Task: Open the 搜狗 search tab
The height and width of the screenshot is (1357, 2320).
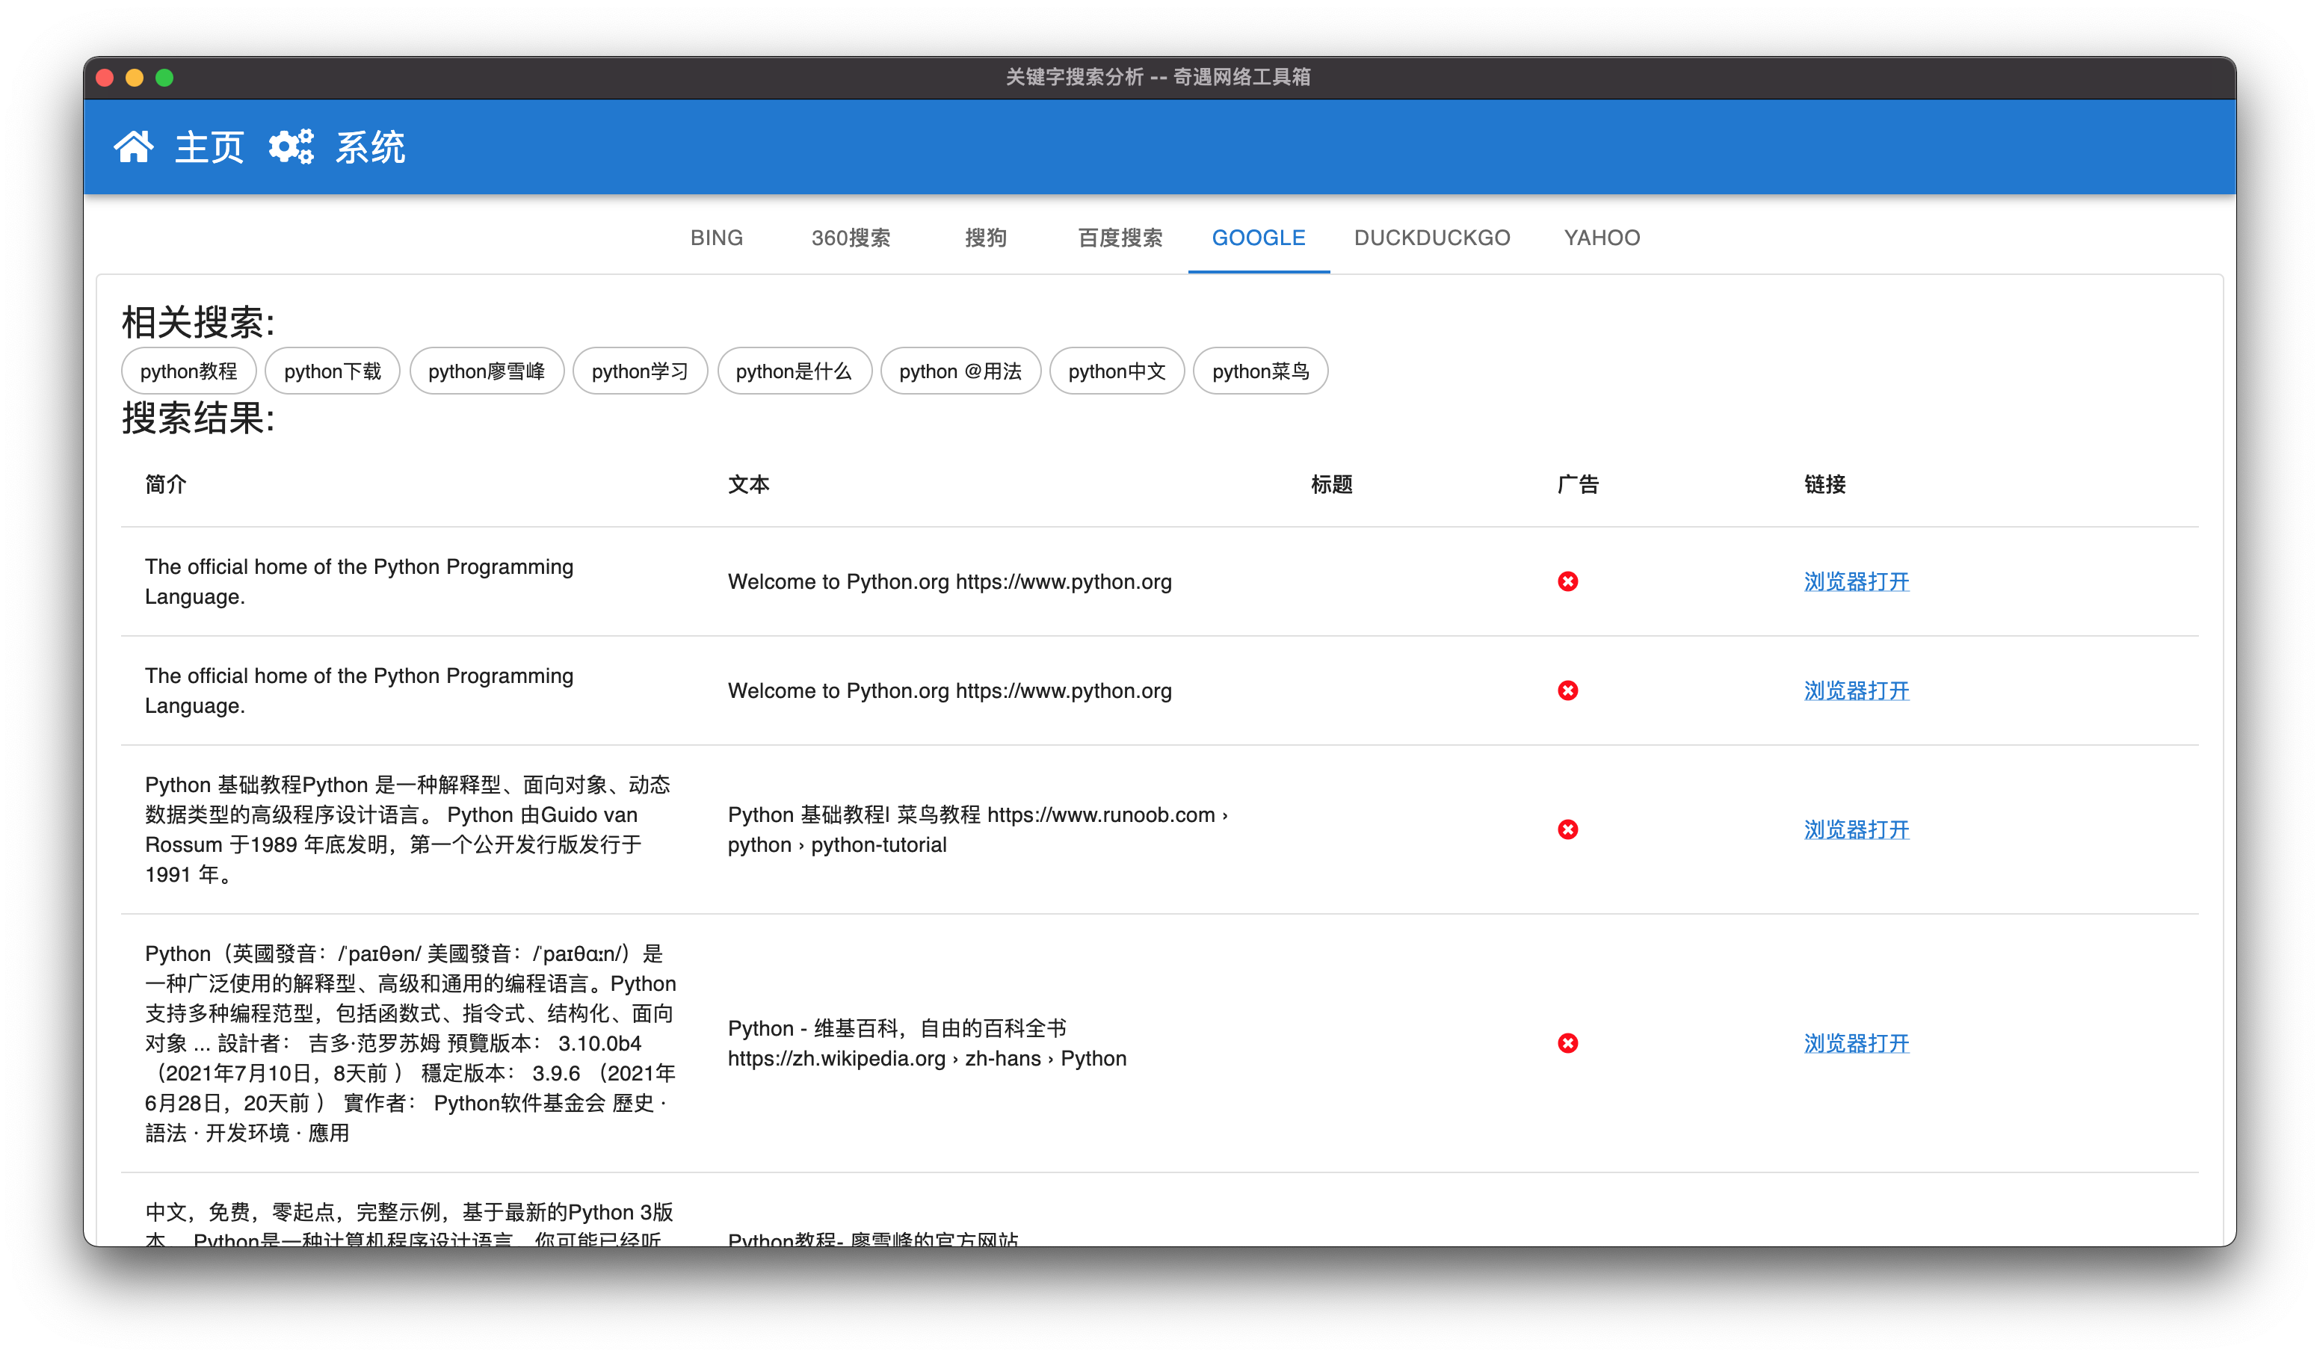Action: [985, 238]
